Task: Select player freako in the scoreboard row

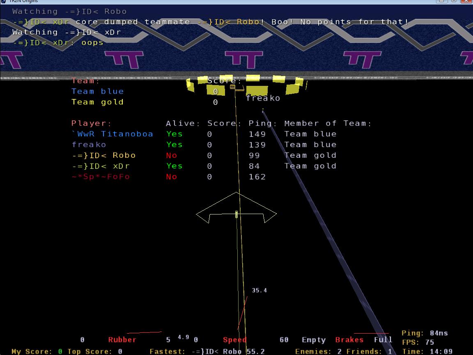Action: pos(89,145)
